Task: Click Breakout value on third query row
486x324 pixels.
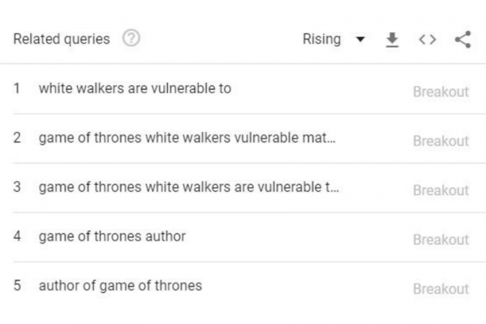Action: [x=441, y=191]
